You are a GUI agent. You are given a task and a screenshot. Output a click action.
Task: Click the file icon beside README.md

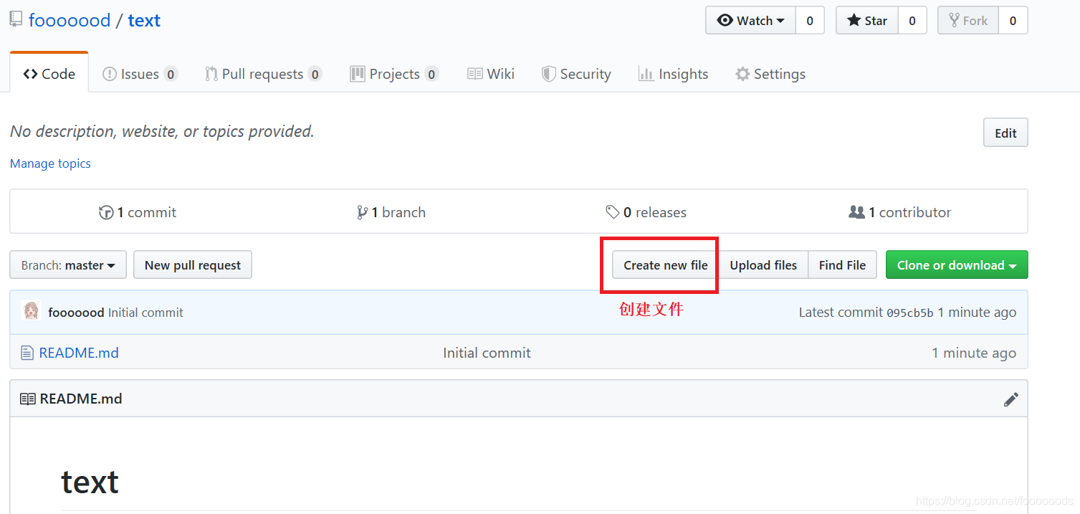(x=27, y=353)
